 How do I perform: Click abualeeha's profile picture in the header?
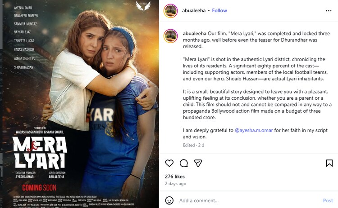tap(170, 11)
